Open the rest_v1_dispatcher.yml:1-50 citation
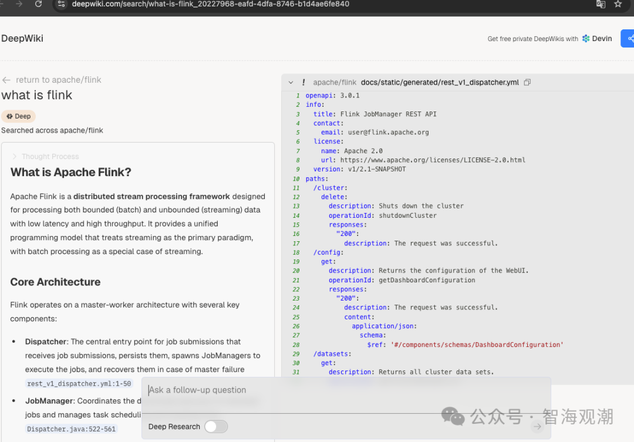 point(79,384)
